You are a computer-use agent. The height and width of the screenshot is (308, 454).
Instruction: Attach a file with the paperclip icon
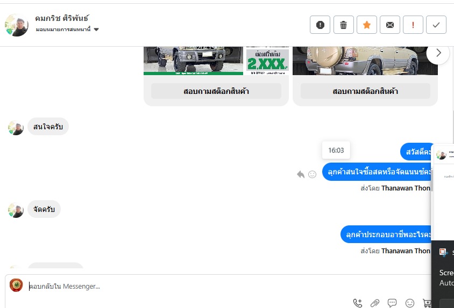375,303
